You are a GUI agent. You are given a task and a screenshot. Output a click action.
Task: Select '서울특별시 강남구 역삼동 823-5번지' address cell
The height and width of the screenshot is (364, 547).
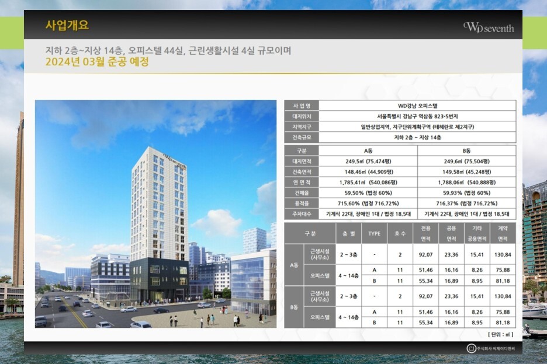click(417, 116)
